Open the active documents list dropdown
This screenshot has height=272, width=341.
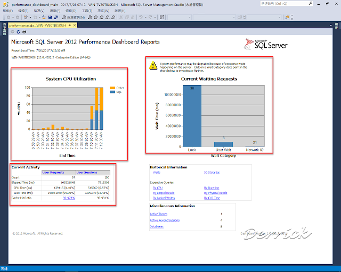[x=331, y=25]
